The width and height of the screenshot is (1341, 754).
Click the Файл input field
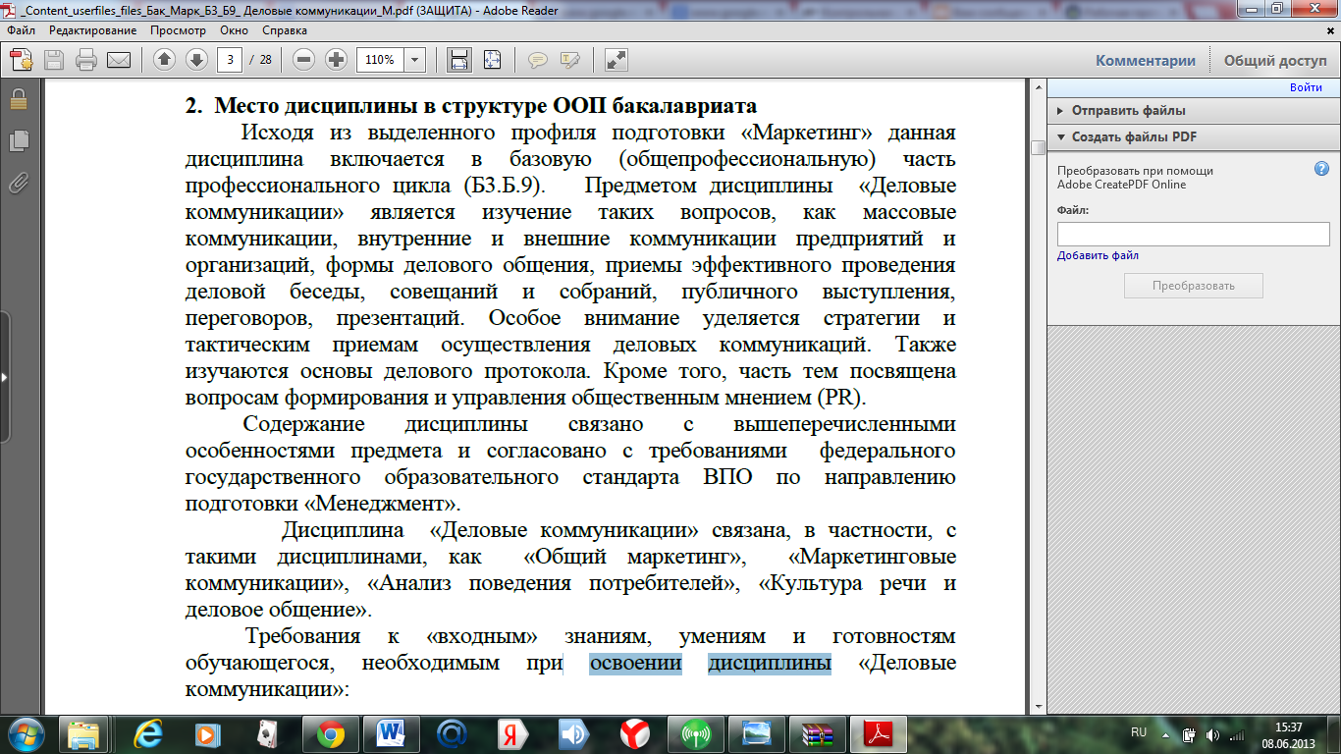1193,234
